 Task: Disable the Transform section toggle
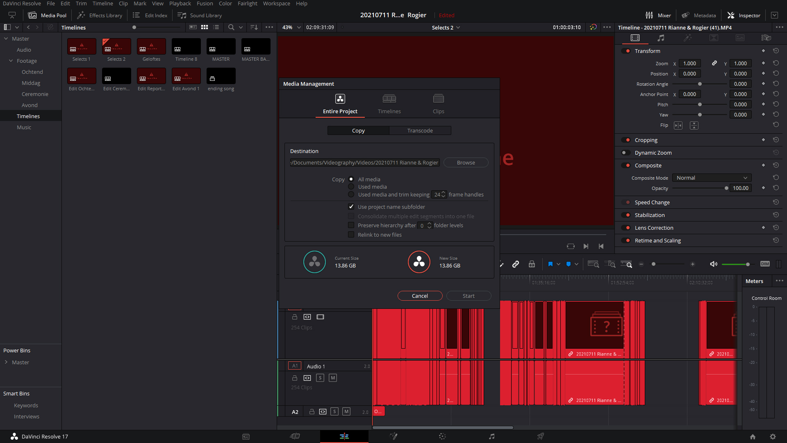(x=626, y=51)
